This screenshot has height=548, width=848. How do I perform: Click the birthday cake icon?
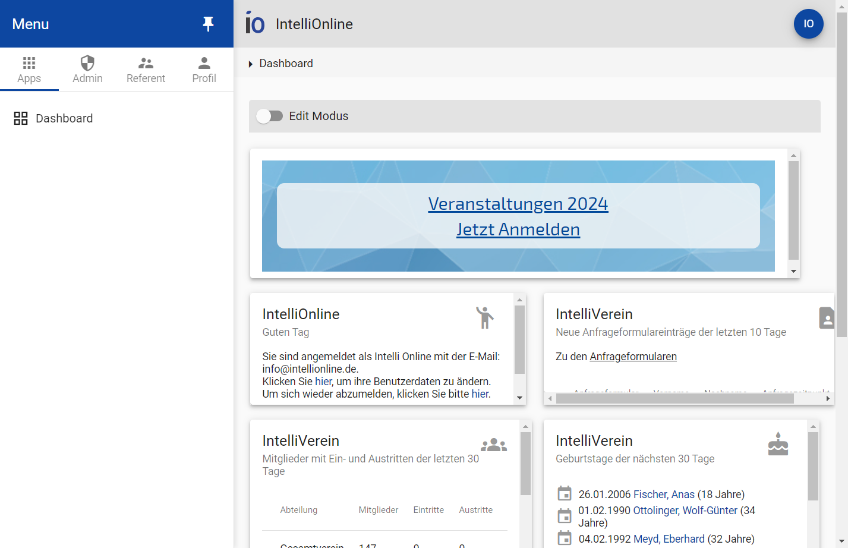pos(778,444)
